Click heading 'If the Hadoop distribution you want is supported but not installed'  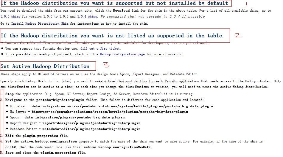tap(114, 3)
